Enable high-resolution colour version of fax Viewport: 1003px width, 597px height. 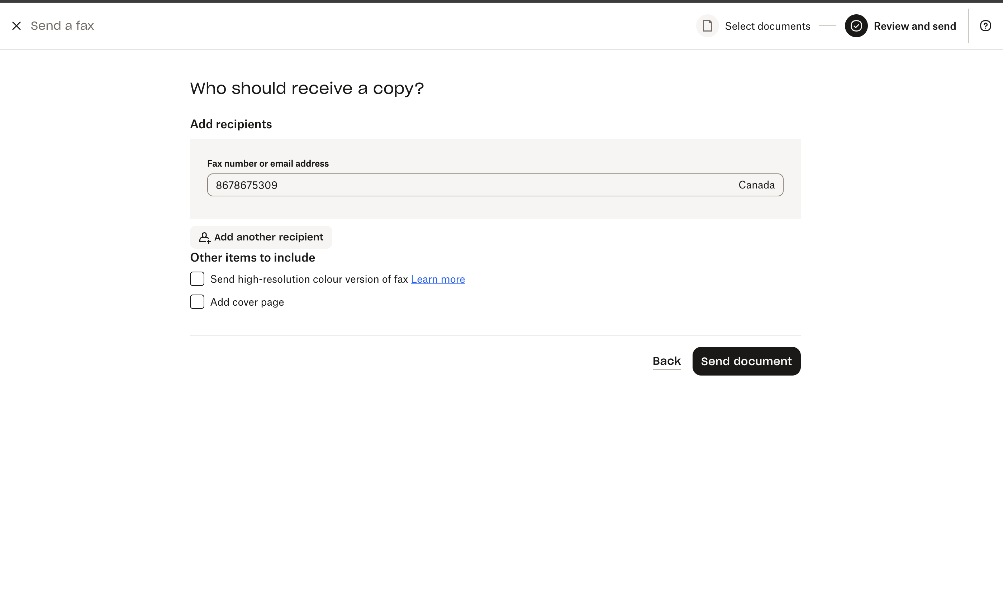click(197, 278)
